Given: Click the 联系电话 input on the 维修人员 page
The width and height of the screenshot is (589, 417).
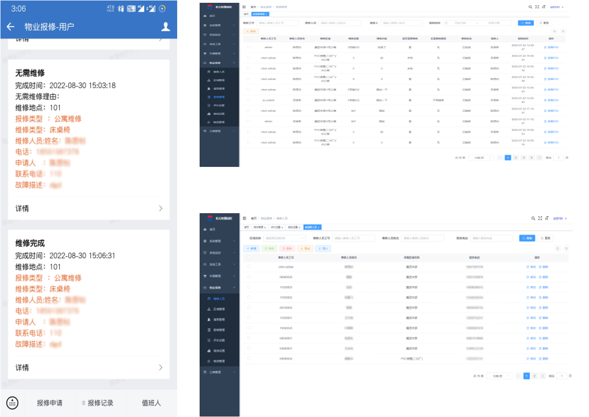Looking at the screenshot, I should click(x=492, y=238).
